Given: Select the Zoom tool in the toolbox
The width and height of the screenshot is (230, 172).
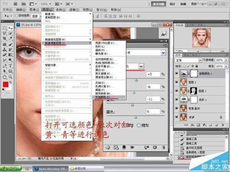Looking at the screenshot, I should coord(10,77).
